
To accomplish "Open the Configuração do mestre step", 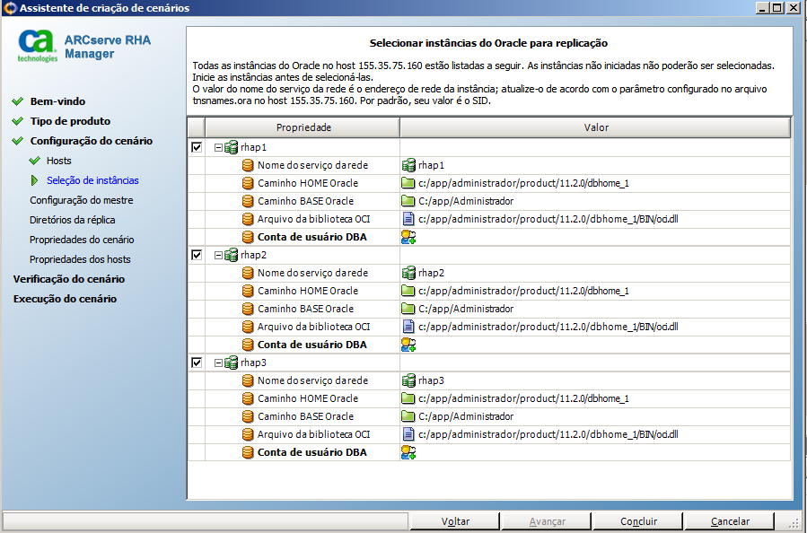I will 82,200.
